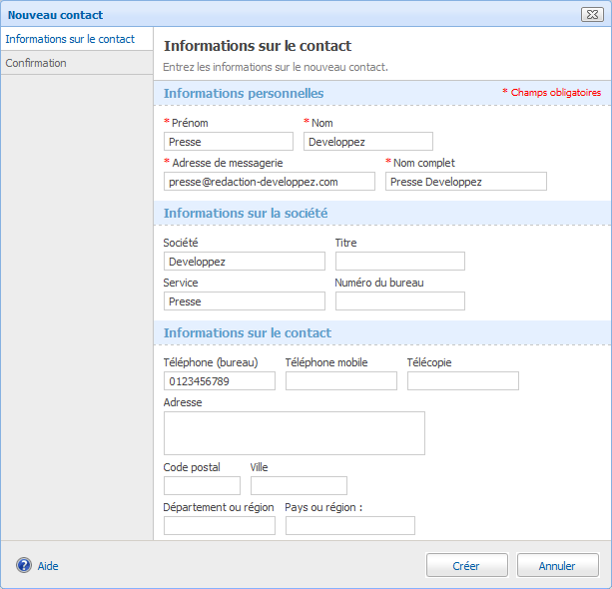
Task: Focus the Télécopie input
Action: point(463,381)
